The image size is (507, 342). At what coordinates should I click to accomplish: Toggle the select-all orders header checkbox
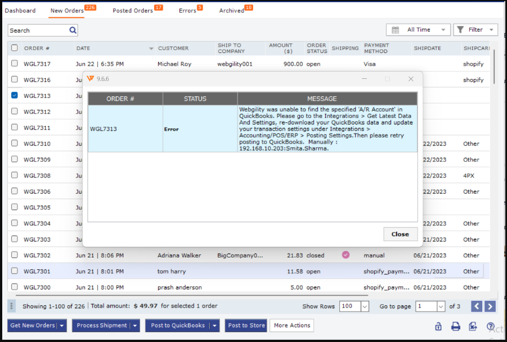click(x=15, y=48)
